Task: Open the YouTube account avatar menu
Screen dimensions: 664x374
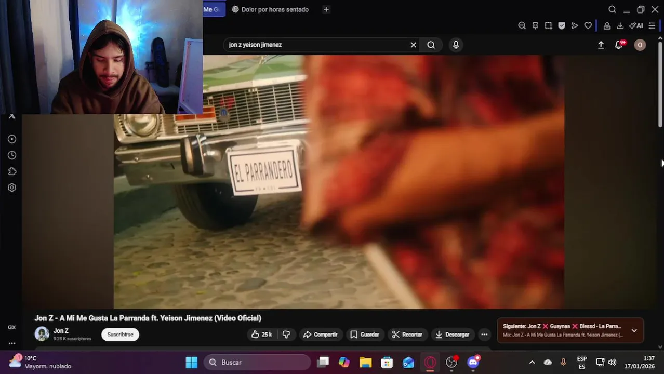Action: (640, 45)
